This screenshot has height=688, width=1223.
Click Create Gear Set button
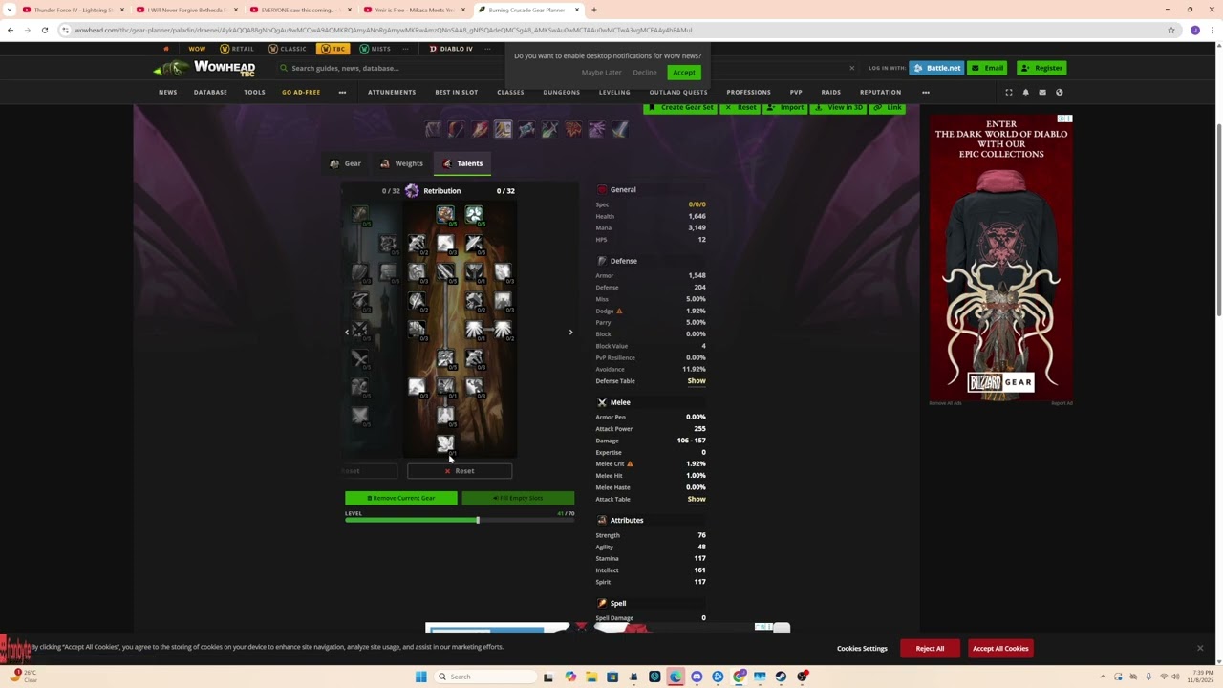681,107
